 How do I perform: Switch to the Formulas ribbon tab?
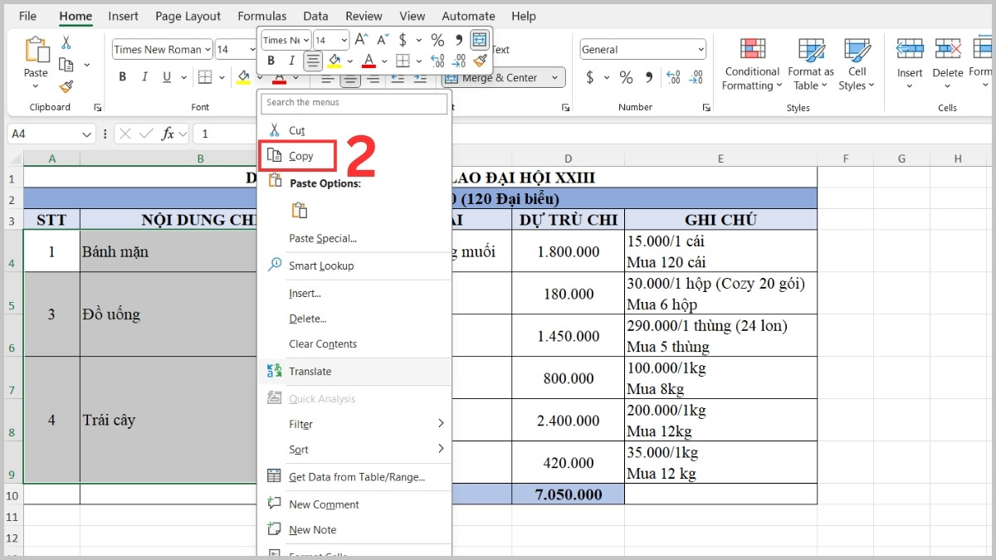tap(262, 16)
